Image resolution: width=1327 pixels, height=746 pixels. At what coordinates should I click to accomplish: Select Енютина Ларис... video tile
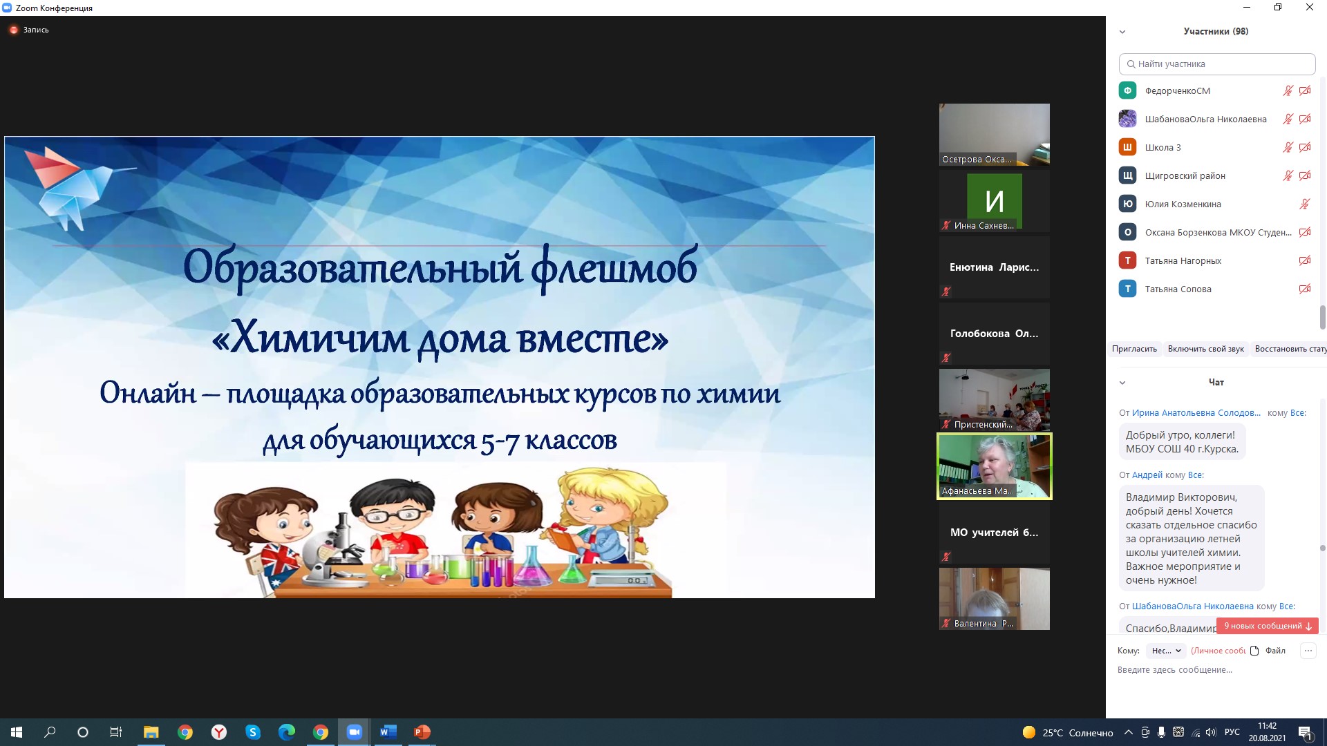[994, 267]
